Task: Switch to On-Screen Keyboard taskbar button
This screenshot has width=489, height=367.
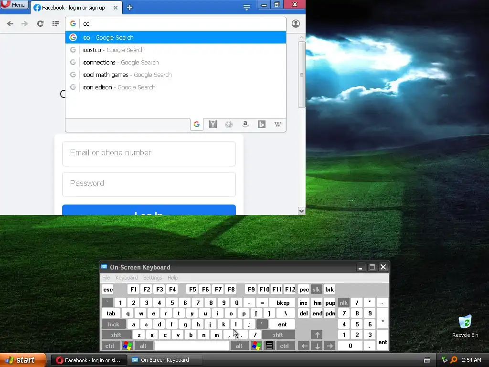Action: 164,360
